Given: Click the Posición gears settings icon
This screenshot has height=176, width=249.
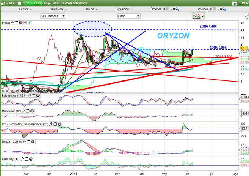Looking at the screenshot, I should coord(224,9).
